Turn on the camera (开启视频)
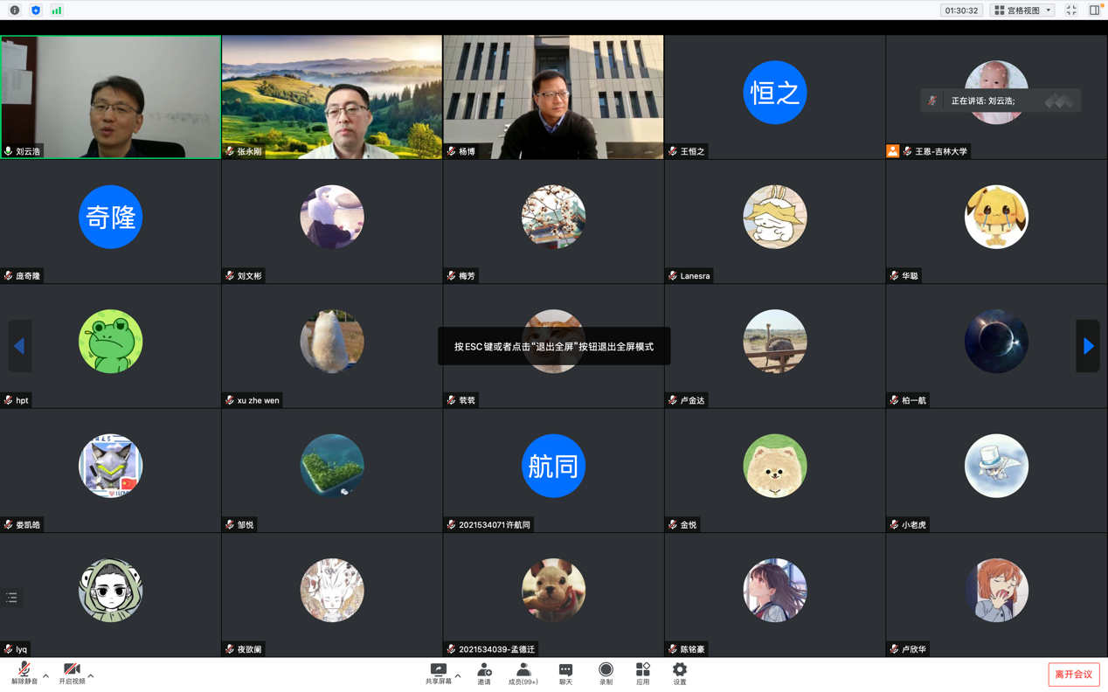 point(72,673)
